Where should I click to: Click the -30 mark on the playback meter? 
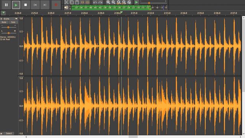(x=119, y=7)
